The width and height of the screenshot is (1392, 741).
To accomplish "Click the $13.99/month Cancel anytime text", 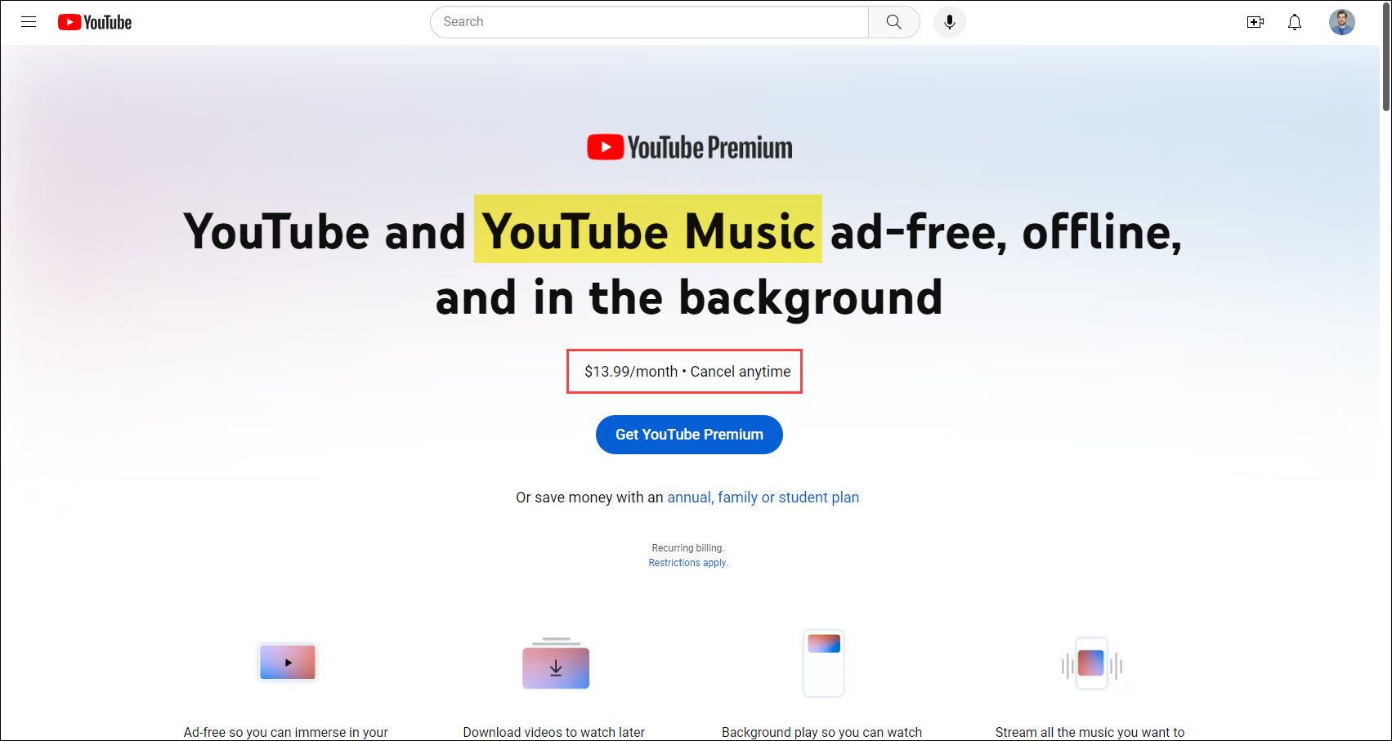I will pyautogui.click(x=687, y=372).
